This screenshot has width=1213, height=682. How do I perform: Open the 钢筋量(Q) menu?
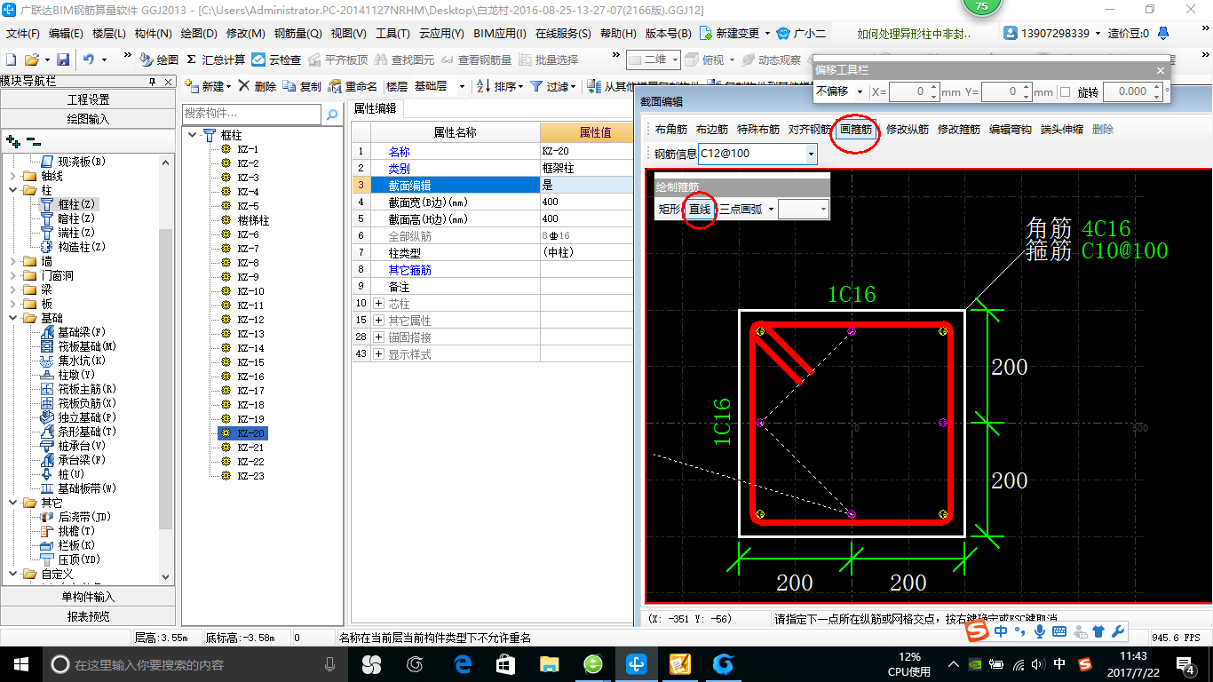coord(297,34)
